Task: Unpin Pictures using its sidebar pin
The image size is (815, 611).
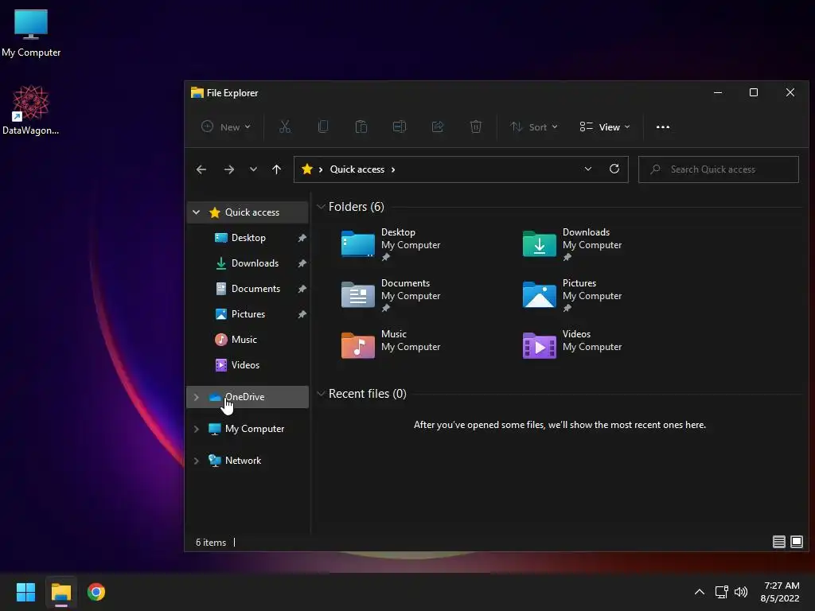Action: [302, 313]
